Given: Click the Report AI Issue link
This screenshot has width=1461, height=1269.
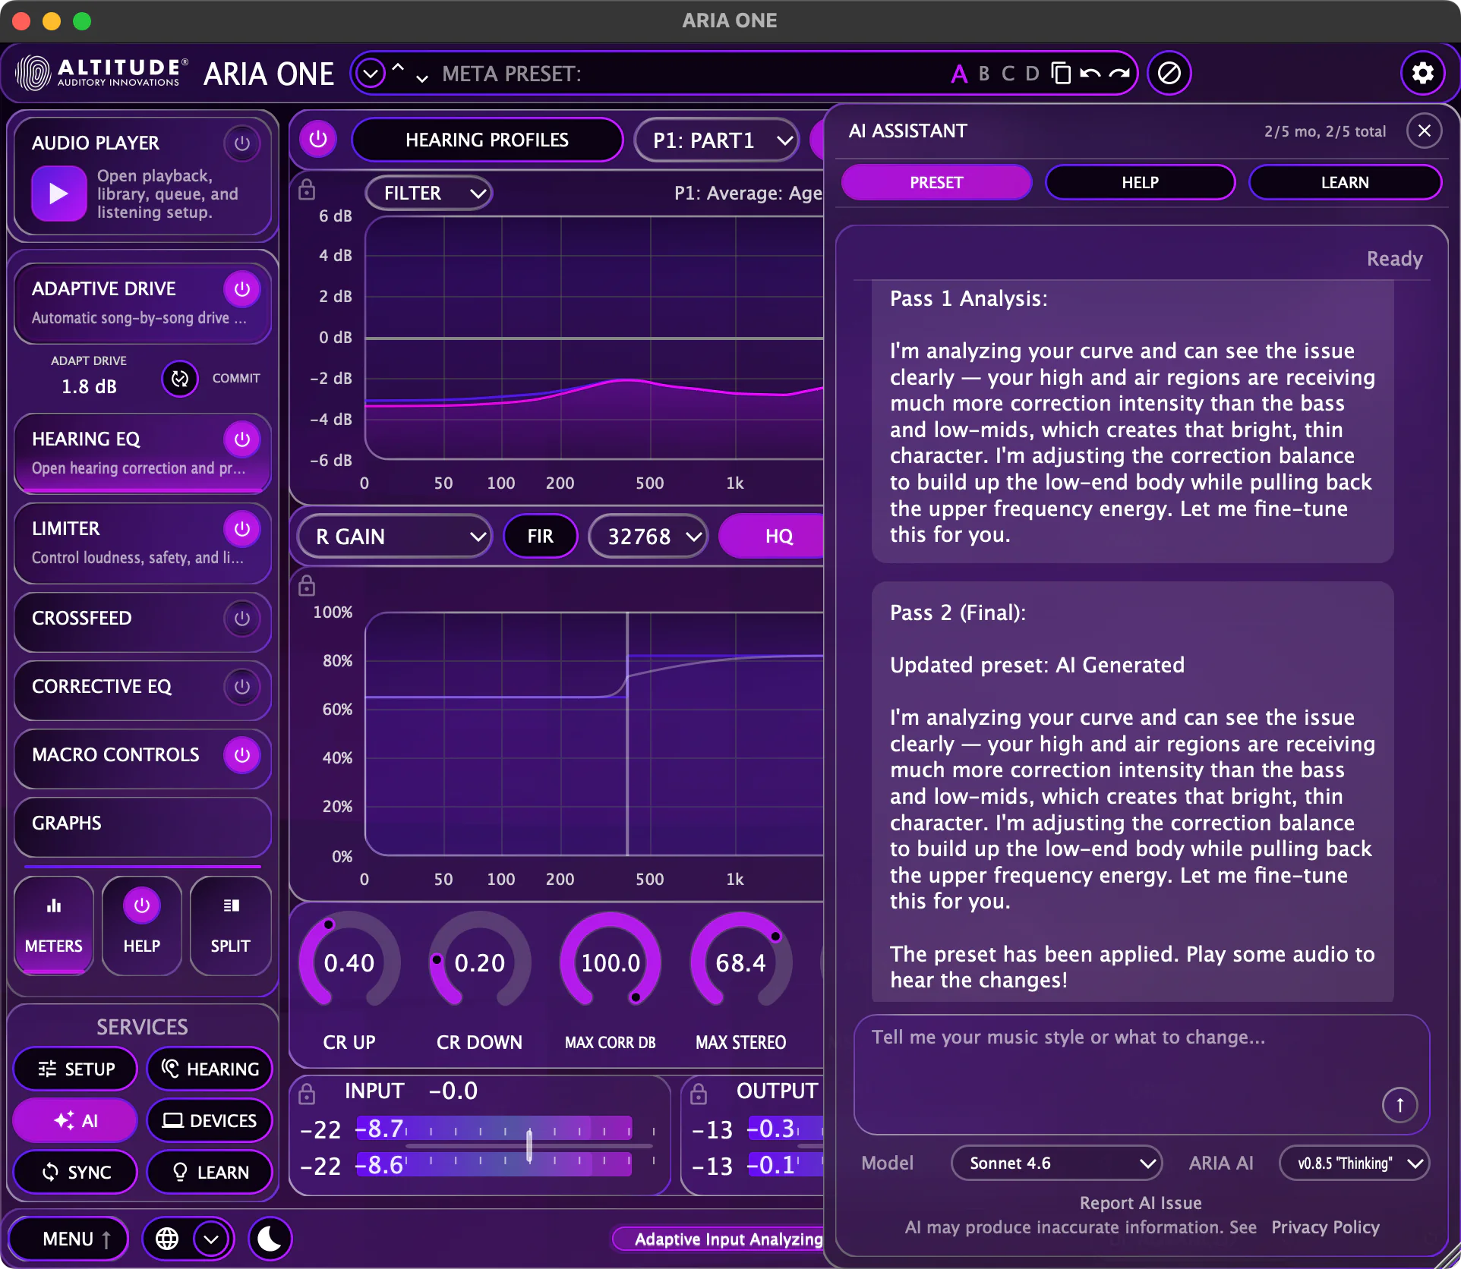Looking at the screenshot, I should click(1140, 1203).
